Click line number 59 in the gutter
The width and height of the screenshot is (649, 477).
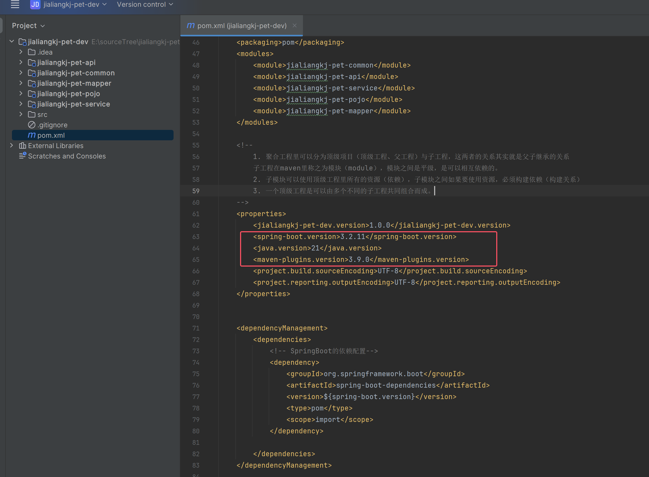pyautogui.click(x=196, y=191)
